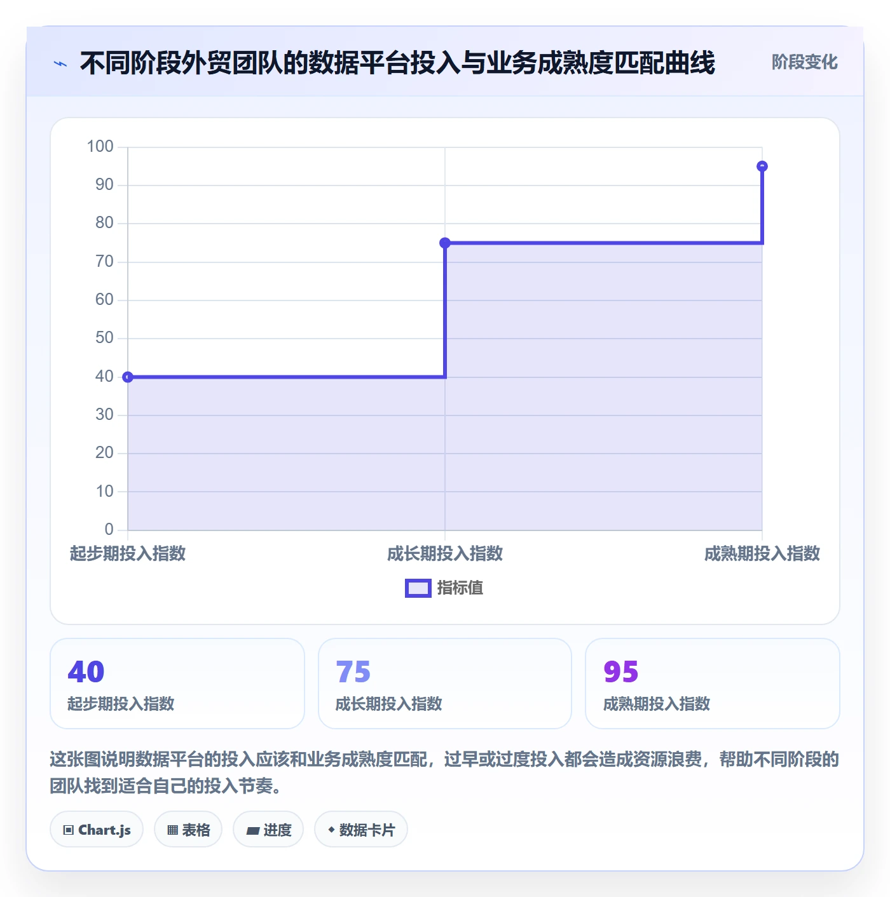
Task: Toggle the 指标值 legend color box
Action: (418, 588)
